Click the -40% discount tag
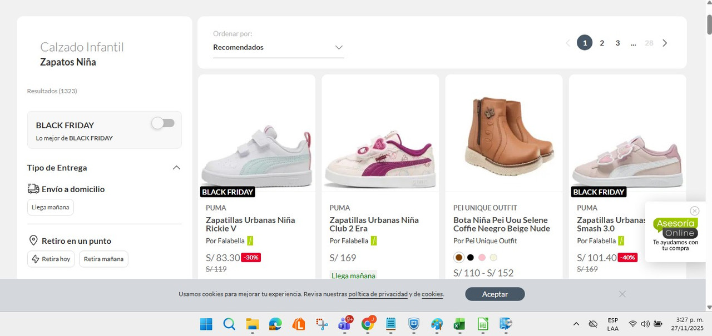This screenshot has height=336, width=712. click(627, 258)
